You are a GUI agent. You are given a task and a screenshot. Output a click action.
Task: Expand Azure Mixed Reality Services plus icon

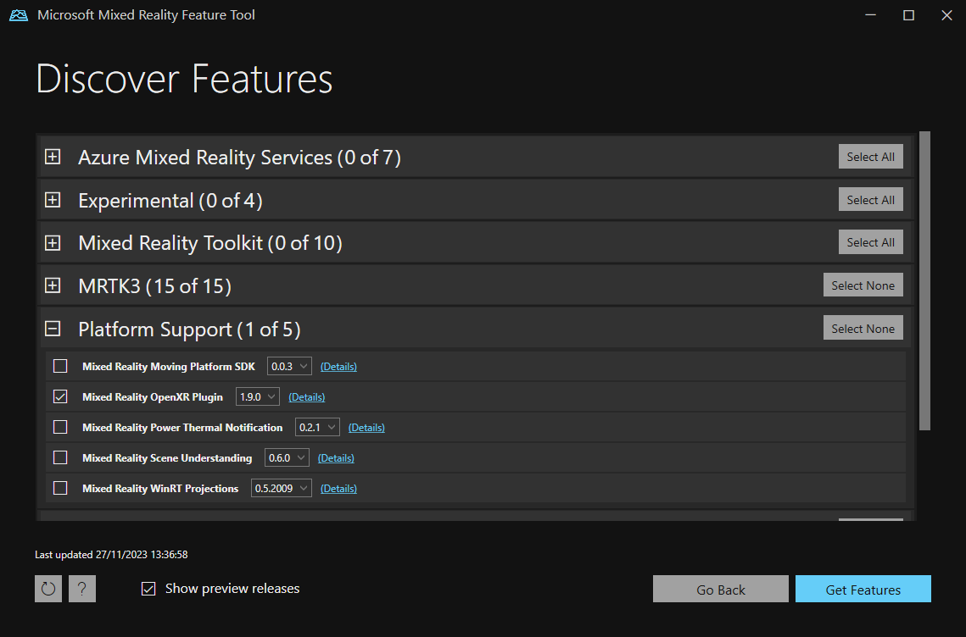[x=53, y=157]
